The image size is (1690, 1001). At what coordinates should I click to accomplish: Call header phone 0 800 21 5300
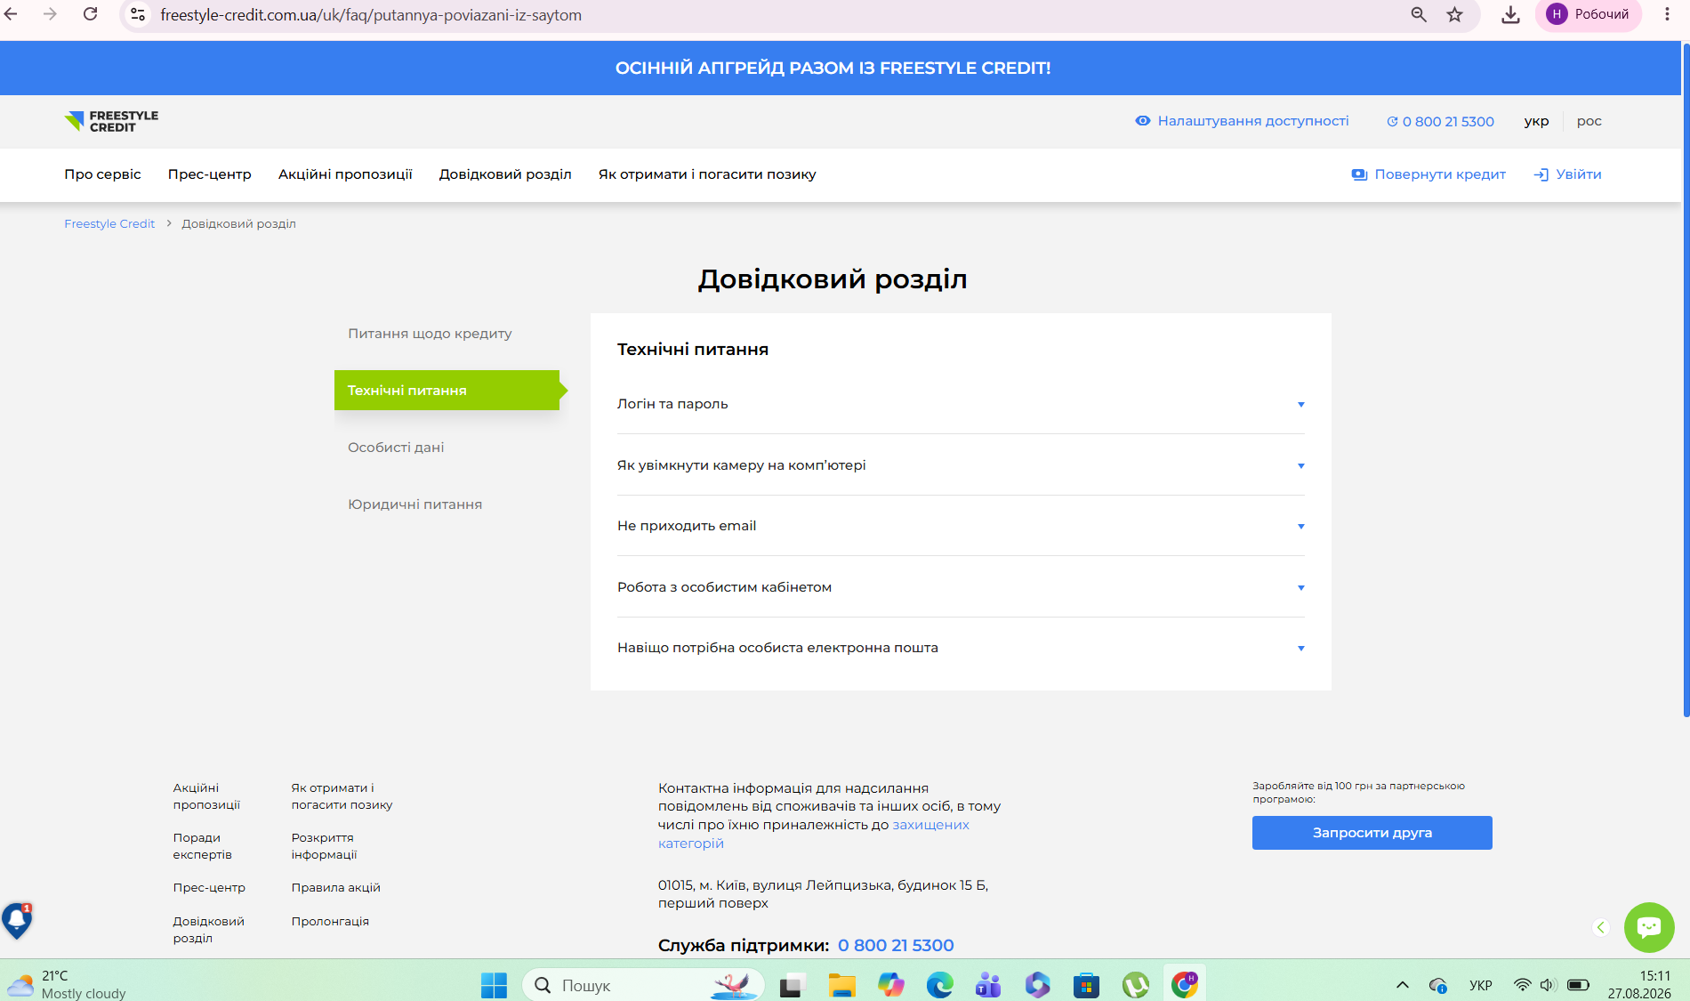click(x=1440, y=121)
